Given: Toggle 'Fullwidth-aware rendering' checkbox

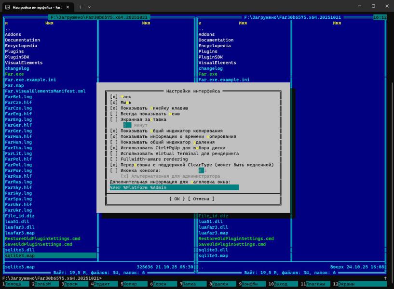Looking at the screenshot, I should pyautogui.click(x=114, y=159).
